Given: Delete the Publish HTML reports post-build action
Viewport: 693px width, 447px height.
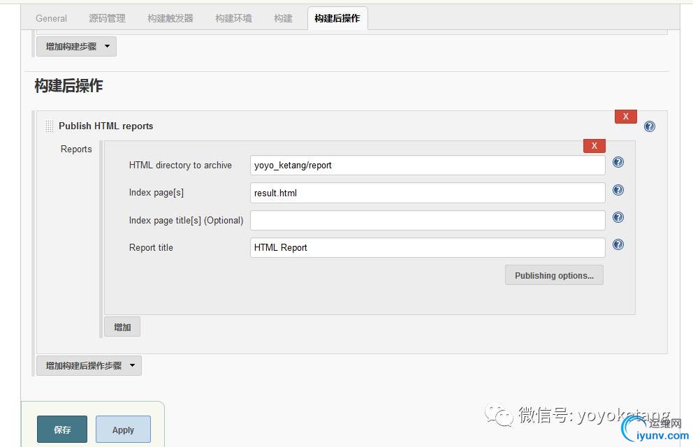Looking at the screenshot, I should (x=625, y=117).
